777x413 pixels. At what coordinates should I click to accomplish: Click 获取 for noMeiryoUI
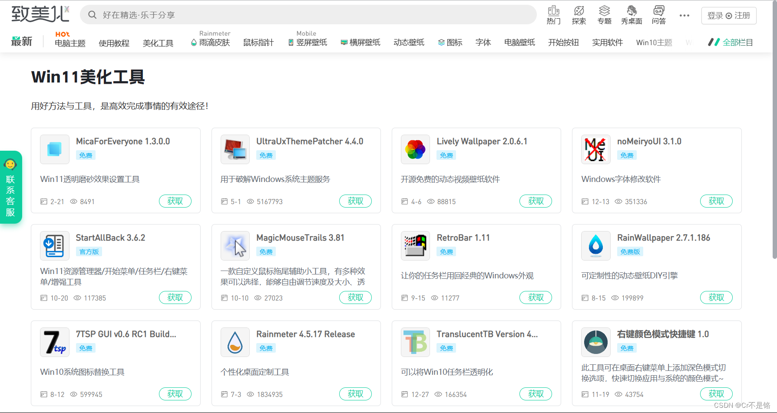[x=716, y=201]
